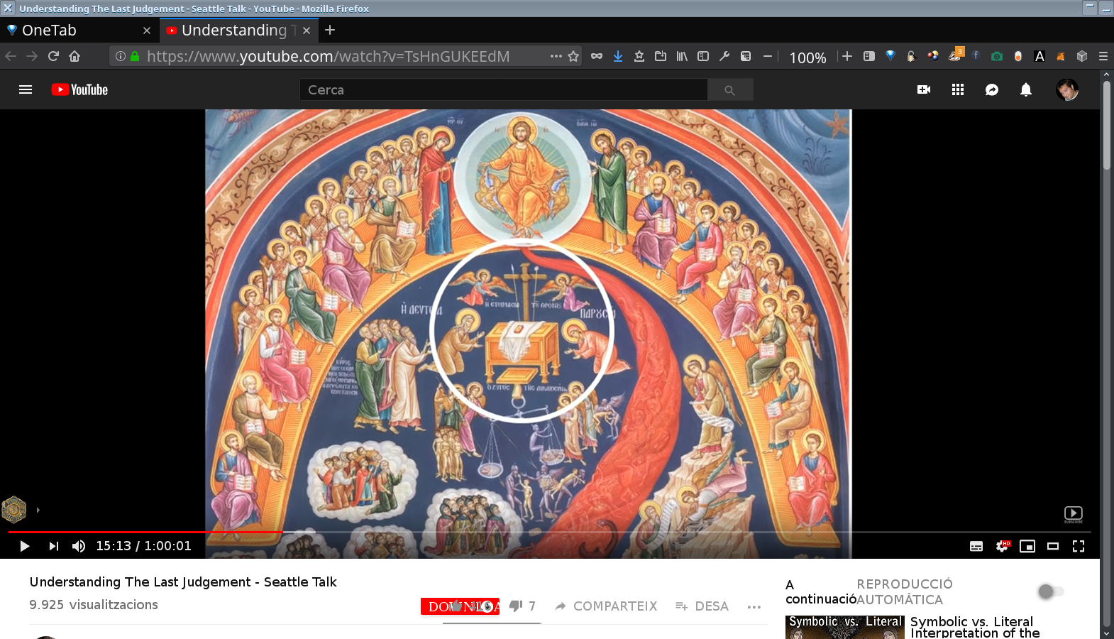1114x639 pixels.
Task: Open the YouTube apps grid
Action: point(958,89)
